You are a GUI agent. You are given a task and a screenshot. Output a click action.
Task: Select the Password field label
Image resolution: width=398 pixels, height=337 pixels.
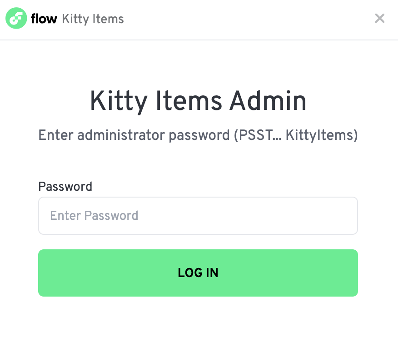[65, 187]
